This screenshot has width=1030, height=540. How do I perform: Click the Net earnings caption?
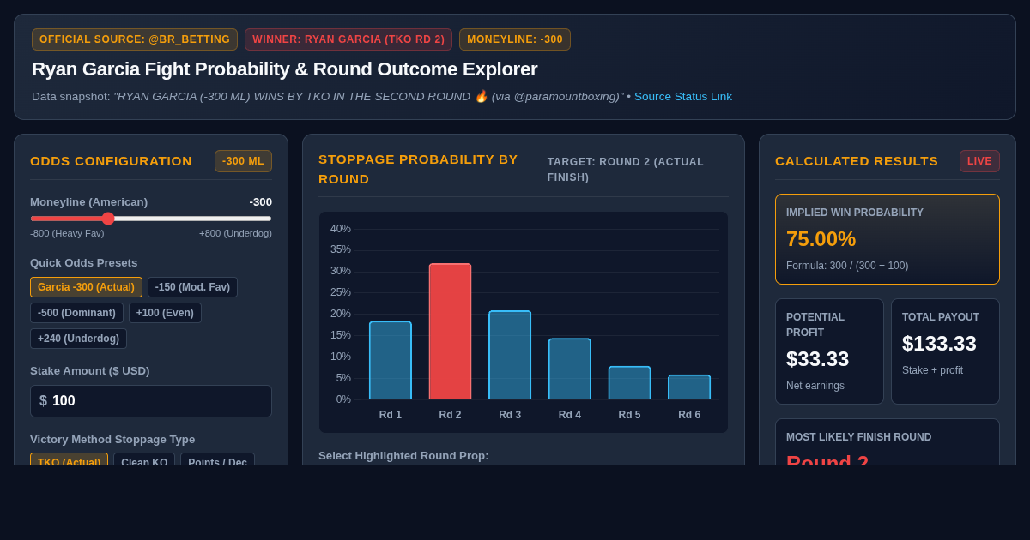815,386
